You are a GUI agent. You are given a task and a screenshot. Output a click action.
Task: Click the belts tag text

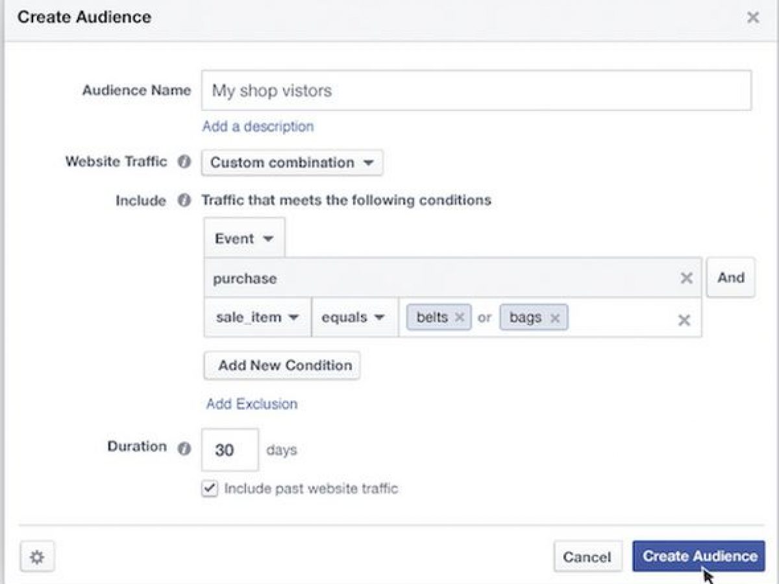[432, 317]
